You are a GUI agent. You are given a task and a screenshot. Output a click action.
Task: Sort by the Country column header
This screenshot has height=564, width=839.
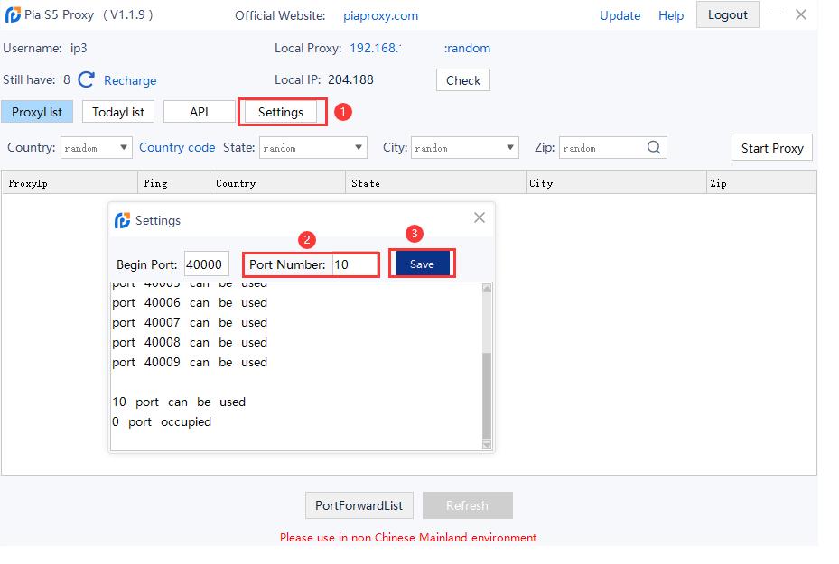tap(277, 183)
